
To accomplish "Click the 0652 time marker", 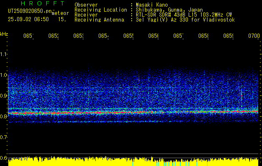I will [x=53, y=36].
